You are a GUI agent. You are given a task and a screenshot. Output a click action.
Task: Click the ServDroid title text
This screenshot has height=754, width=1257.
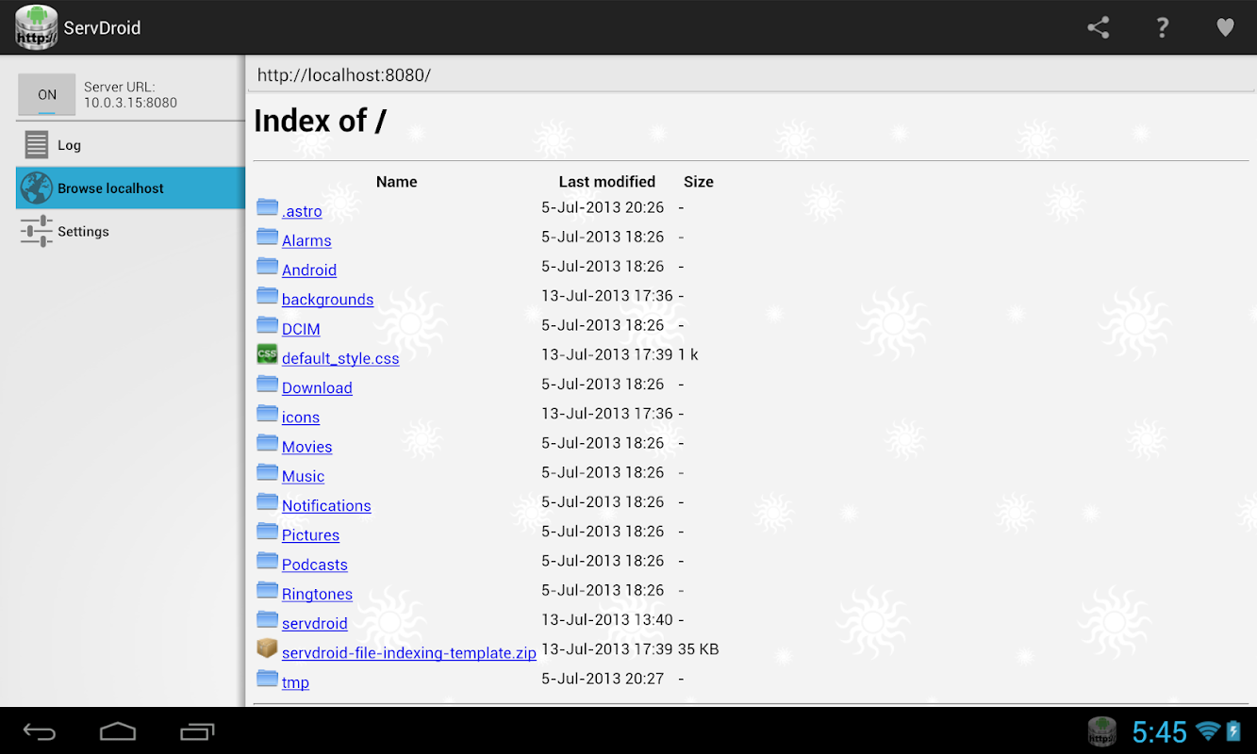[x=103, y=27]
